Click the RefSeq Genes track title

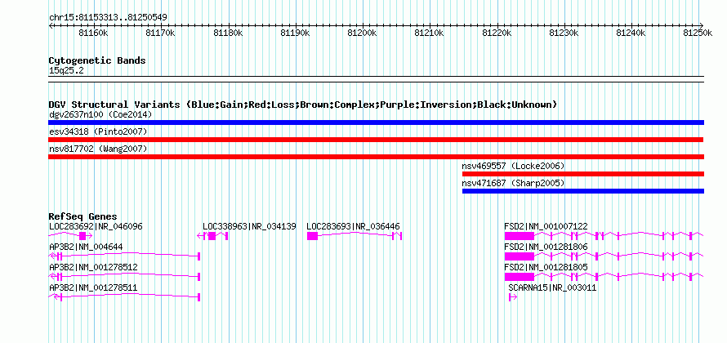tap(83, 216)
